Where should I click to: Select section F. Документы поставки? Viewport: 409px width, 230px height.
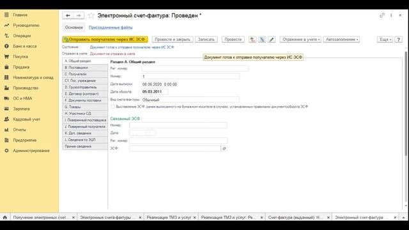(85, 100)
